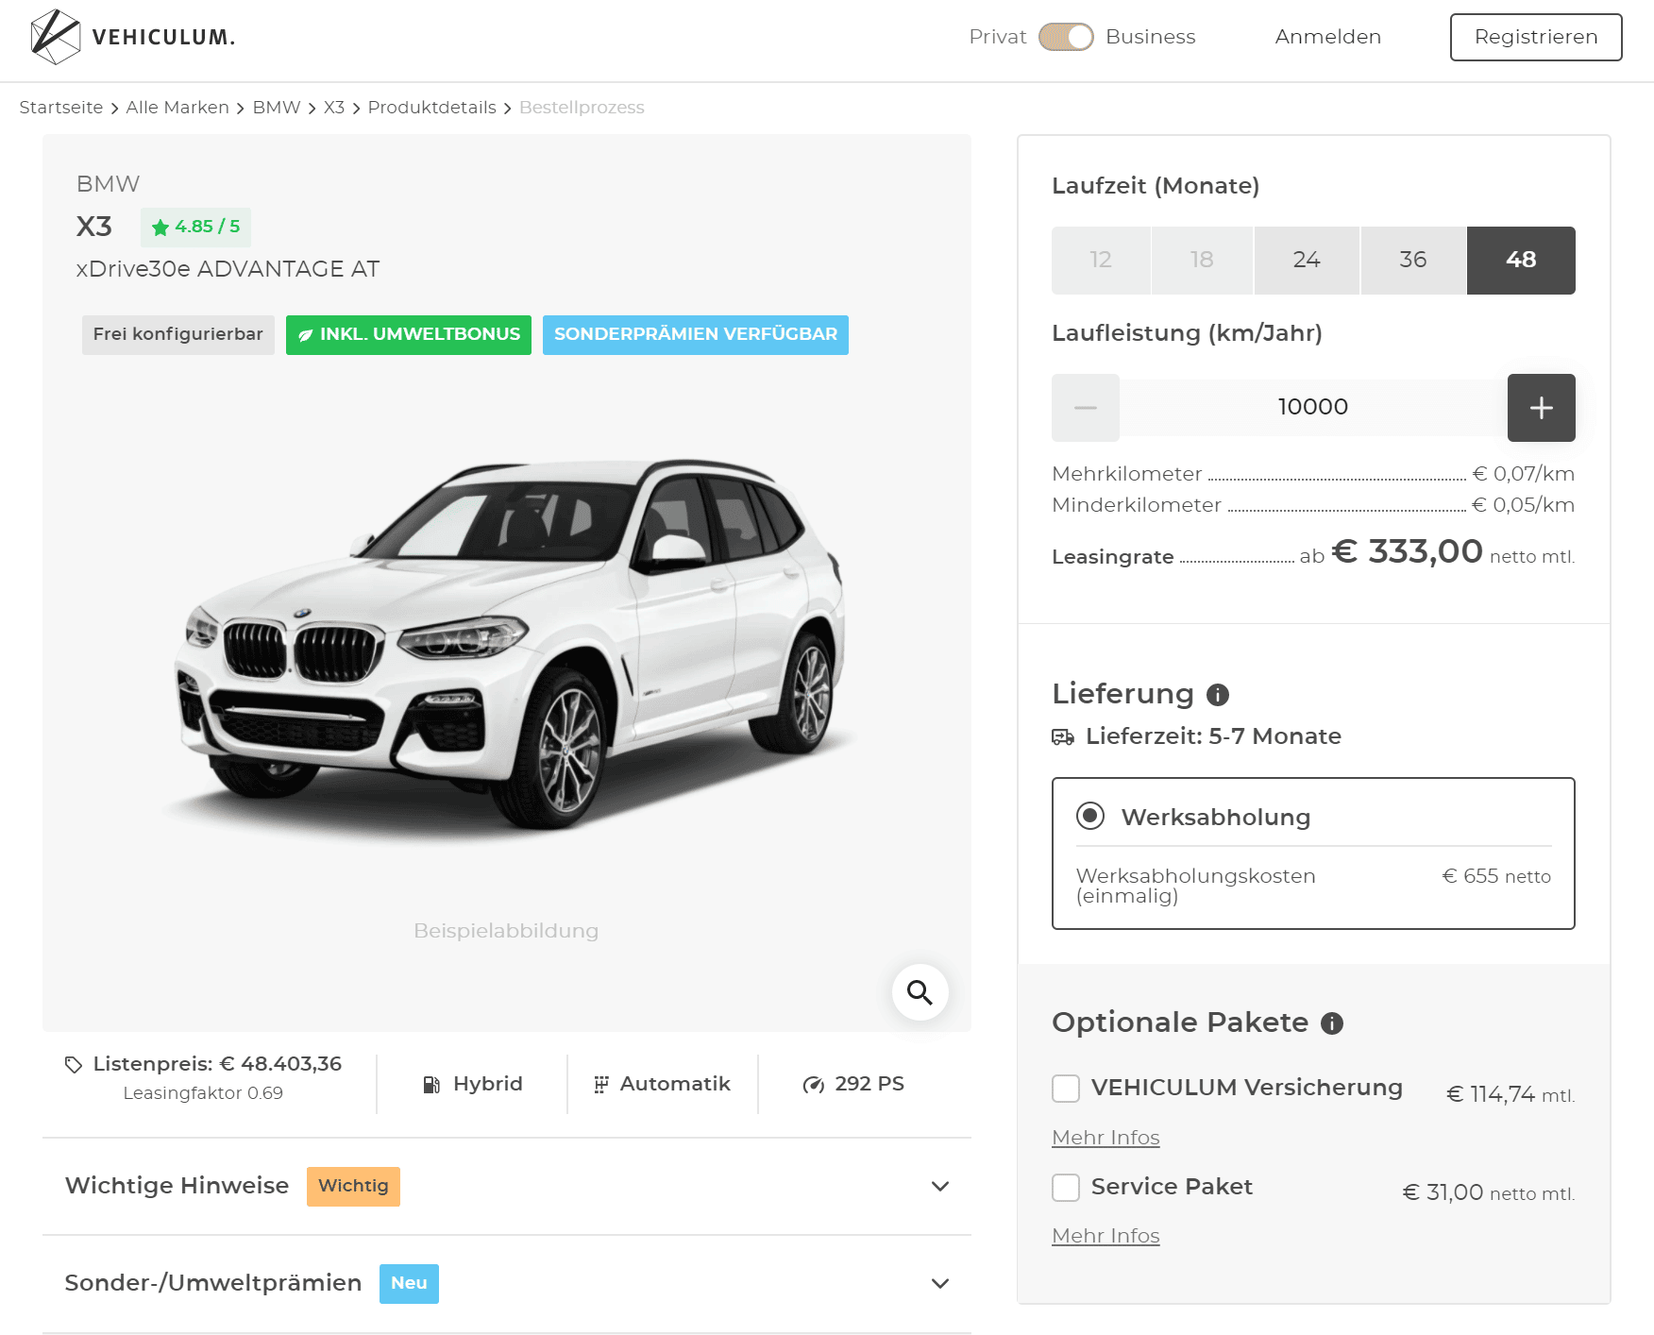The height and width of the screenshot is (1335, 1654).
Task: Open the image zoom magnifier button
Action: pos(920,992)
